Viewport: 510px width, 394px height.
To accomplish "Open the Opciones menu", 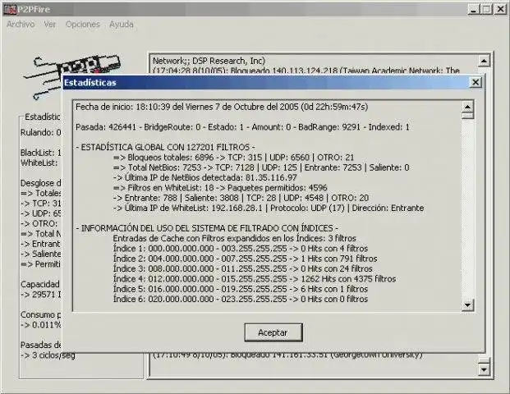I will 83,25.
